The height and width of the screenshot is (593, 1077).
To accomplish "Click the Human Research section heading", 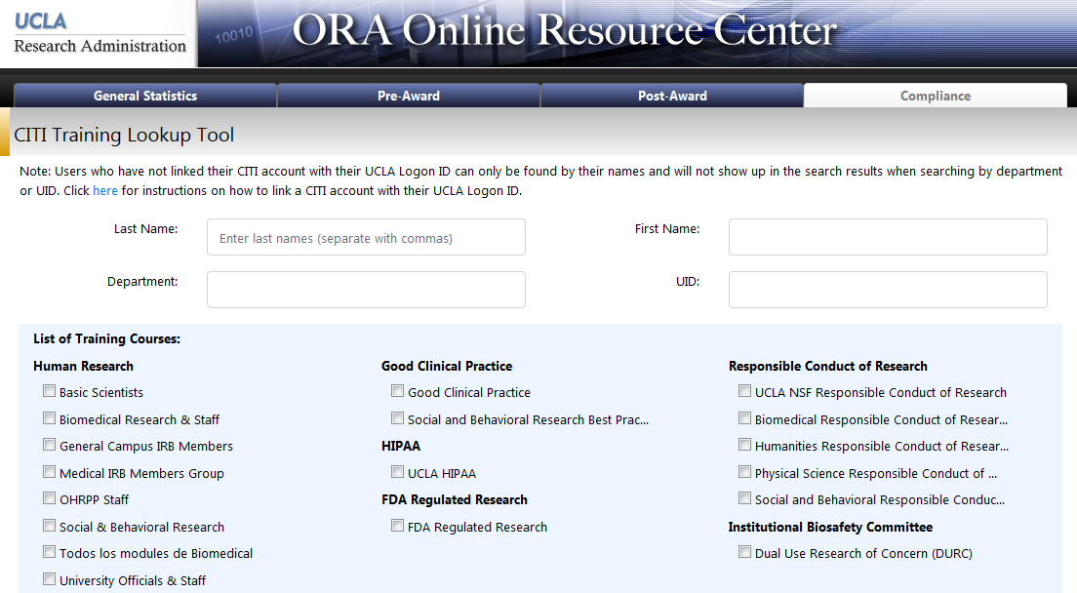I will [83, 366].
